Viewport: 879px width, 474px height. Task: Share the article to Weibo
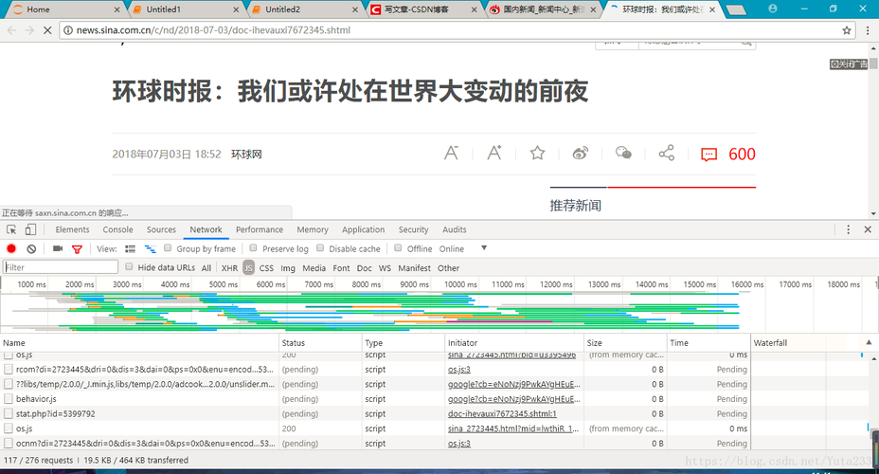tap(581, 153)
